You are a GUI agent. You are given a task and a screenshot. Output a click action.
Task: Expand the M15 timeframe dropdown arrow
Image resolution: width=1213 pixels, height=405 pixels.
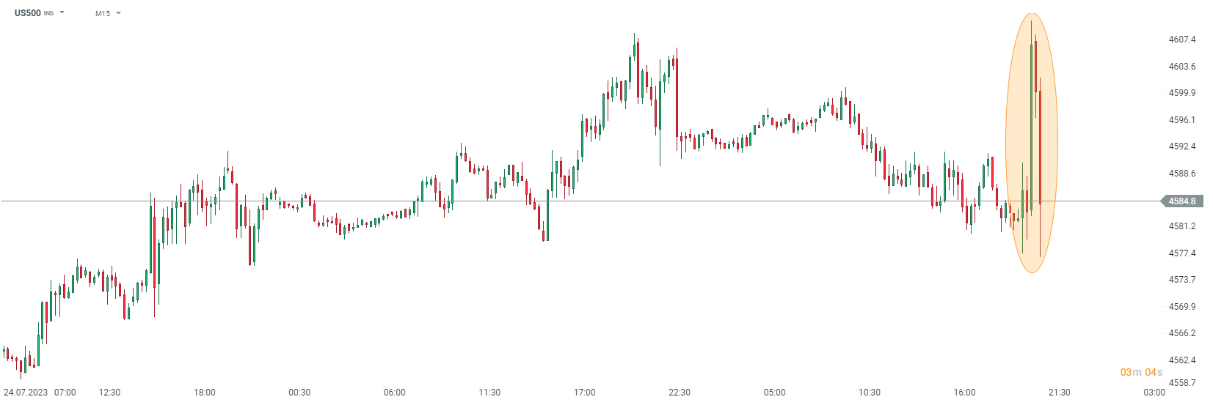[x=119, y=13]
